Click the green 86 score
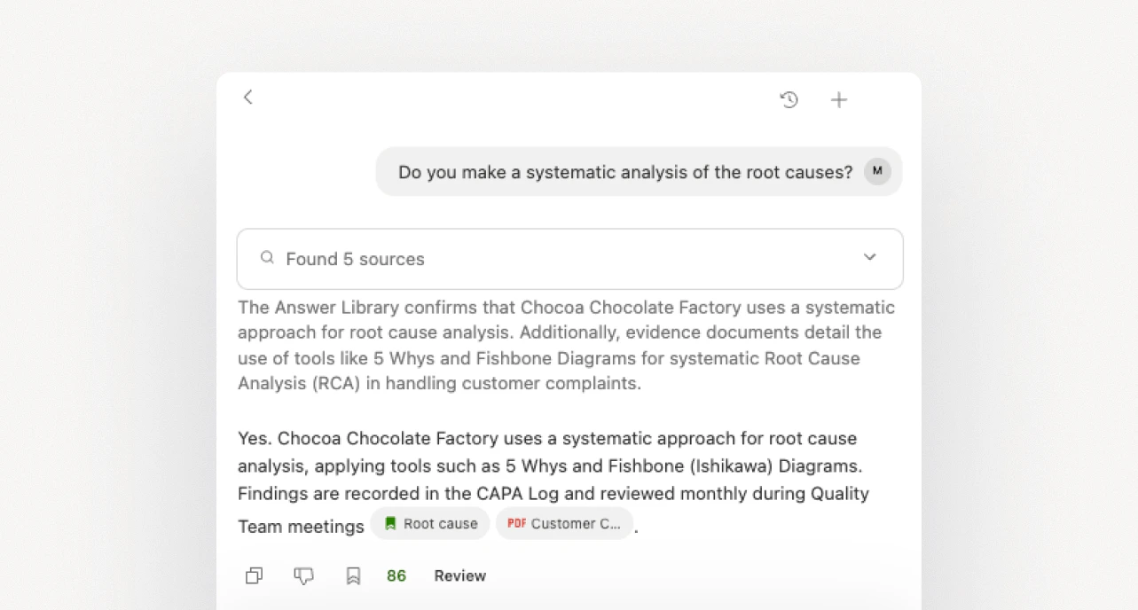This screenshot has height=610, width=1138. (396, 575)
